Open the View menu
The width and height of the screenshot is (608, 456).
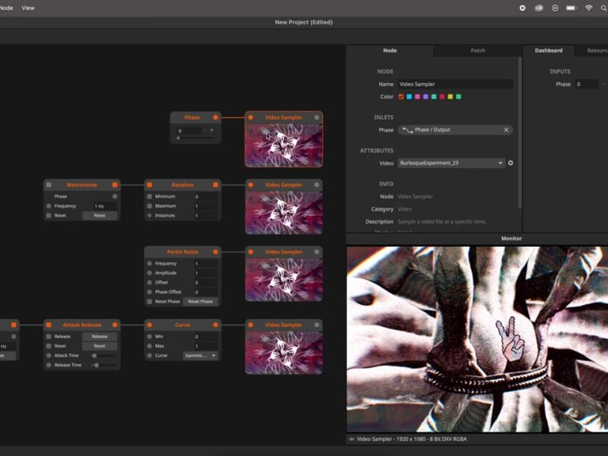(x=28, y=8)
